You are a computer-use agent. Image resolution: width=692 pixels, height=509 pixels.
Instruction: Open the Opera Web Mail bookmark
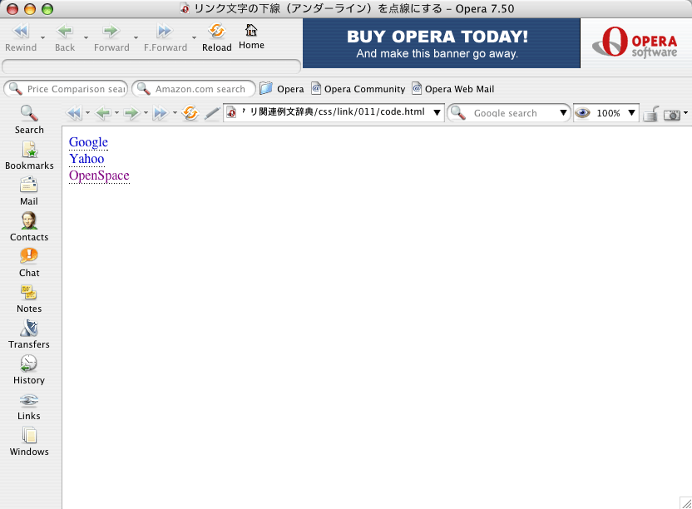(x=453, y=89)
